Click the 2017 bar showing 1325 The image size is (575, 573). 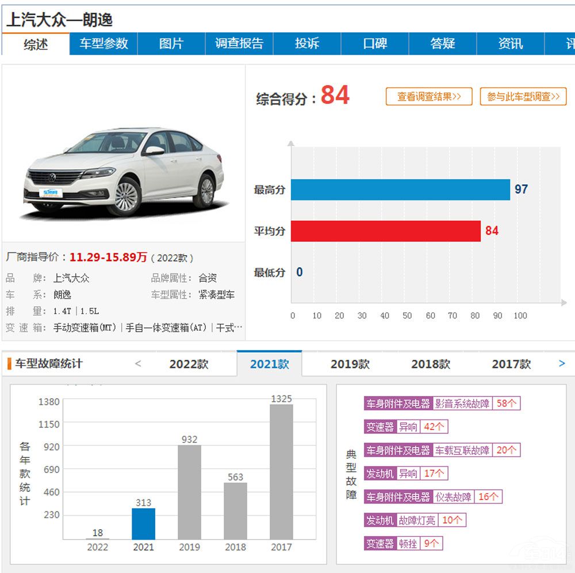281,471
